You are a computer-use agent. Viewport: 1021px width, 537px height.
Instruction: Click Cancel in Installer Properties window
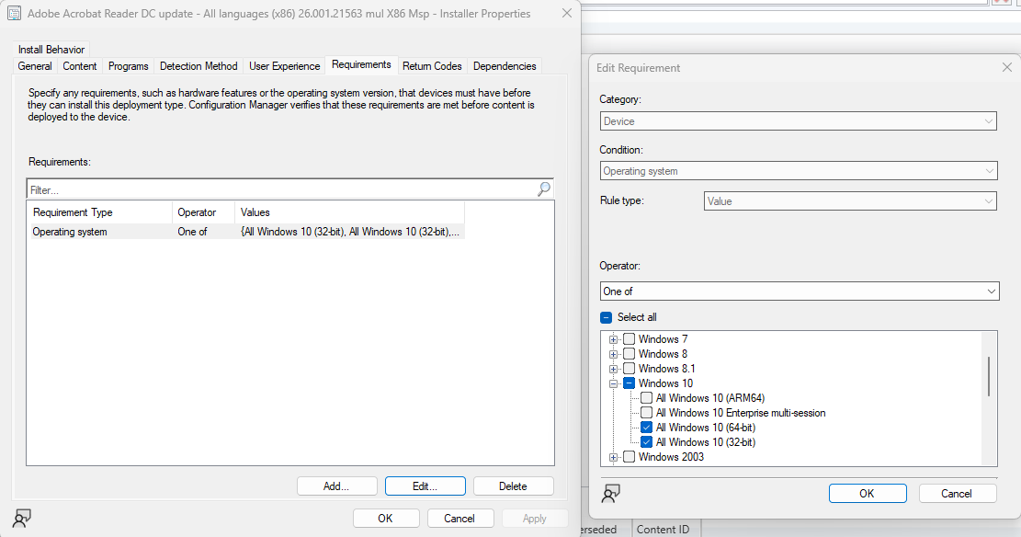(x=459, y=518)
